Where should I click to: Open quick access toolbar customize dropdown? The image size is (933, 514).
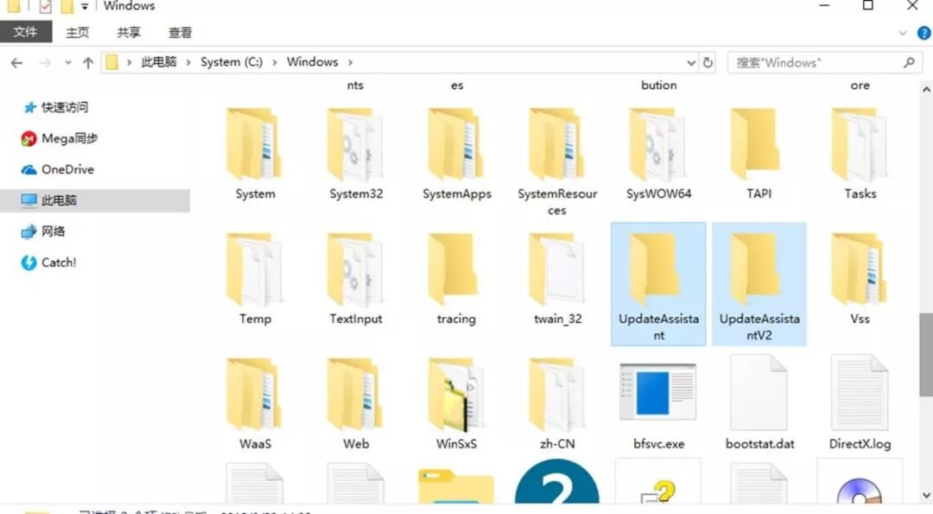click(x=85, y=7)
